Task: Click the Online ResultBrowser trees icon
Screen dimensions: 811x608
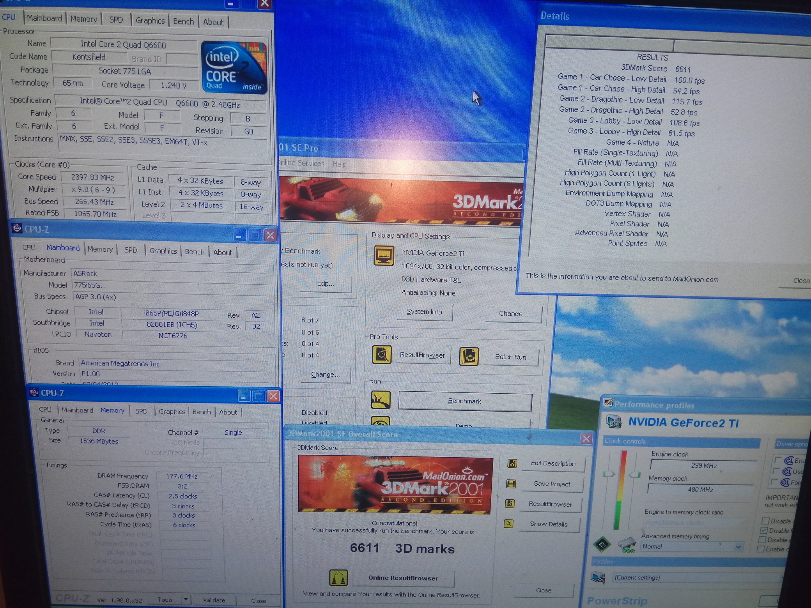Action: (x=338, y=578)
